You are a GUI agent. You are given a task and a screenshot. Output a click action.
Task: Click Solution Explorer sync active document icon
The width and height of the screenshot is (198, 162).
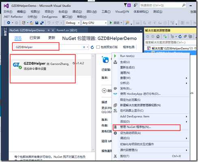click(x=165, y=37)
